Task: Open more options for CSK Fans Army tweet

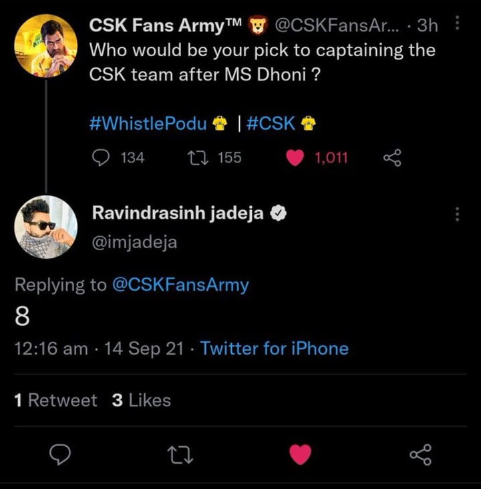Action: [x=457, y=25]
